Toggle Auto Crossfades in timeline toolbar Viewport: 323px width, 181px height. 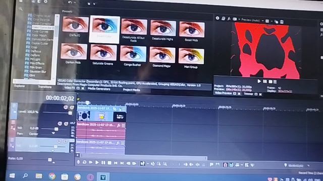(x=231, y=165)
